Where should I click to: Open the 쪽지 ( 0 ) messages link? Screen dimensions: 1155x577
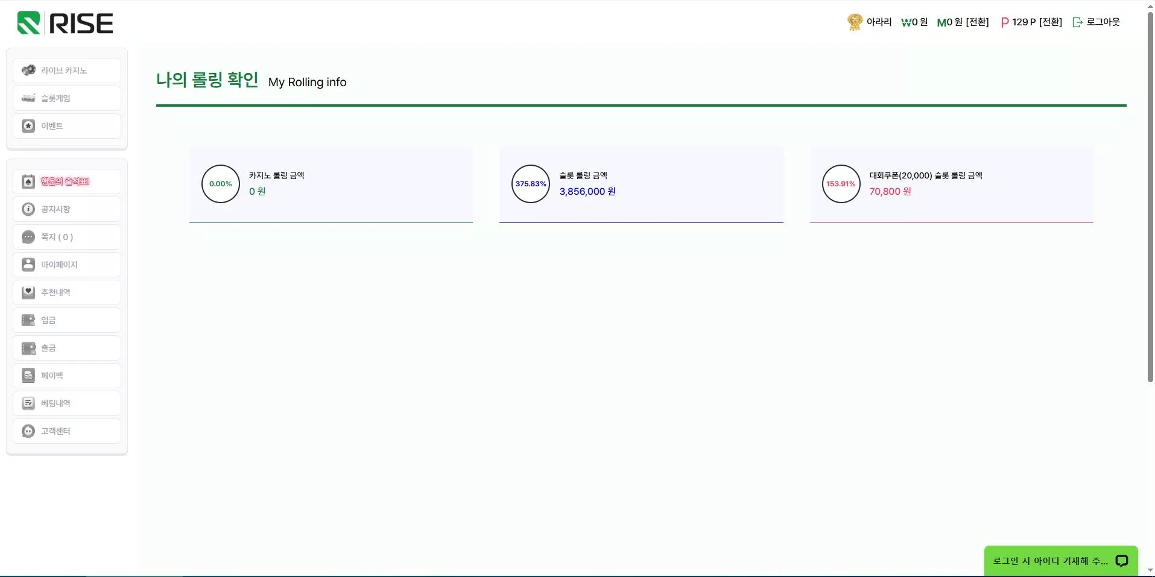pos(67,237)
